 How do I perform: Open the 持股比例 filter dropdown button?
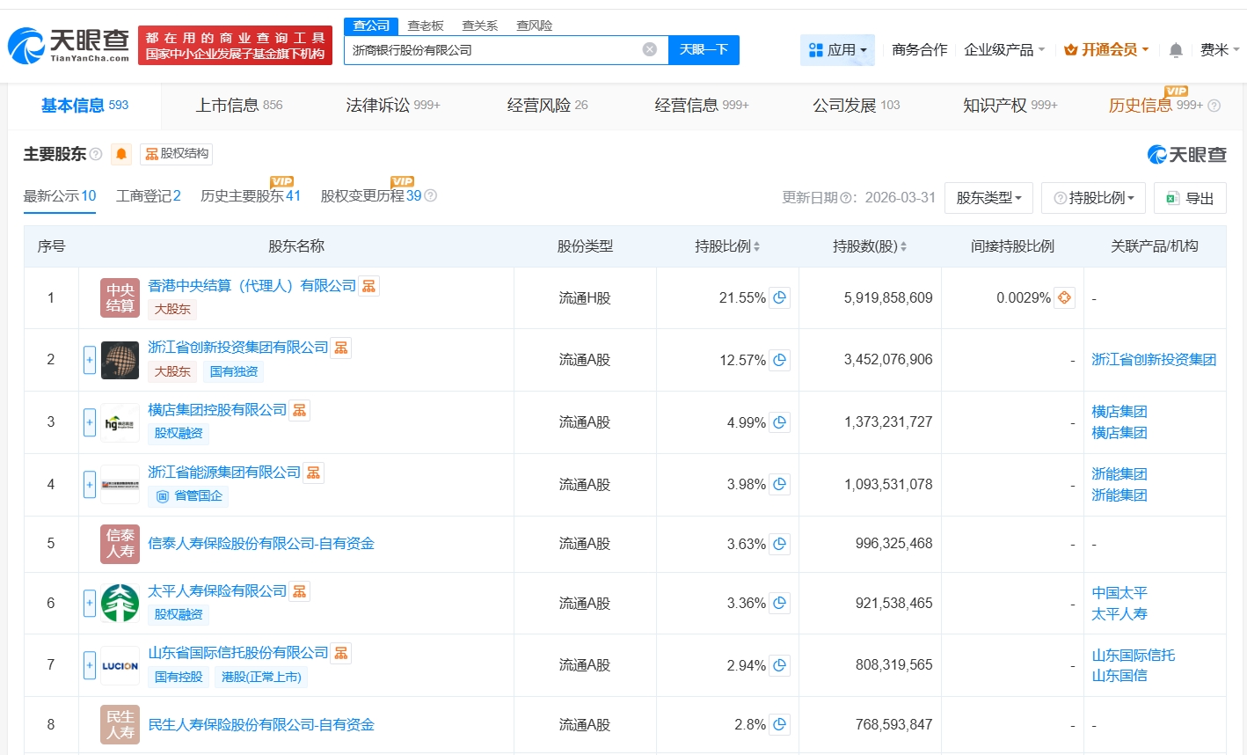1094,198
